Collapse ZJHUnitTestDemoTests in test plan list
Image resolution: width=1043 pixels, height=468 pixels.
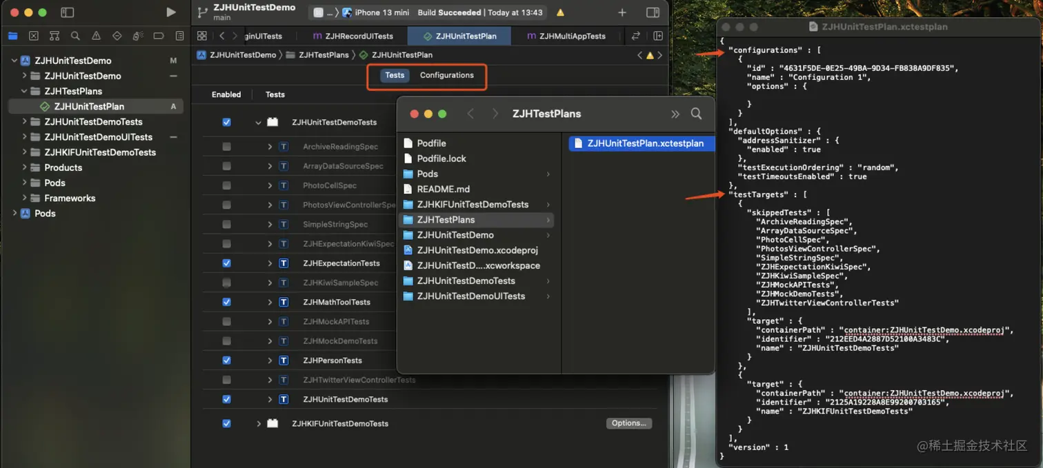(x=259, y=122)
